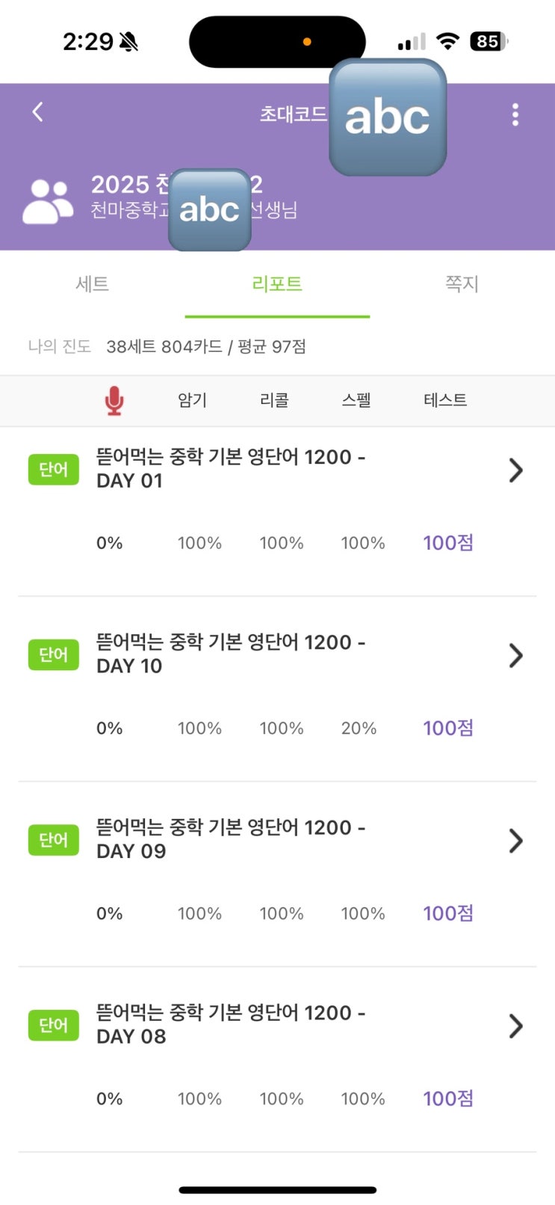
Task: Tap the 테스트 column header
Action: (445, 400)
